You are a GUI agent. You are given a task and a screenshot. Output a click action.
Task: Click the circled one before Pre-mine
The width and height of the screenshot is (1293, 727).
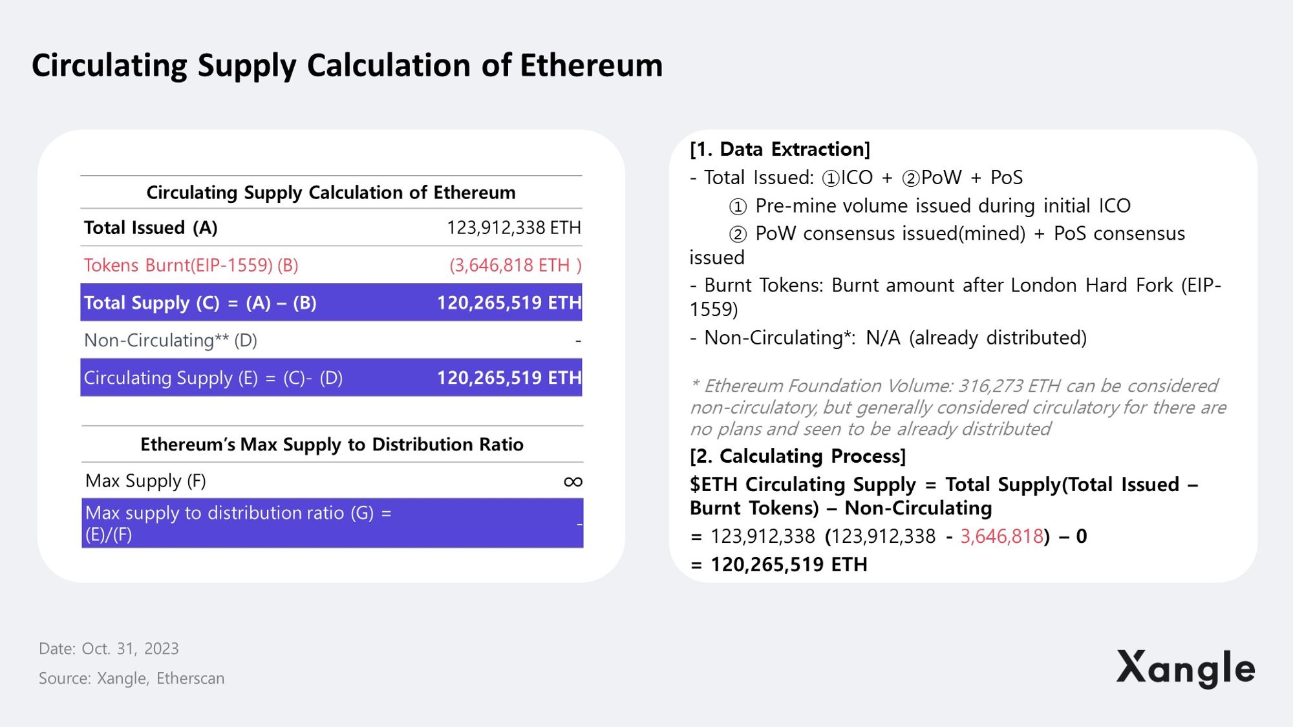pos(738,207)
